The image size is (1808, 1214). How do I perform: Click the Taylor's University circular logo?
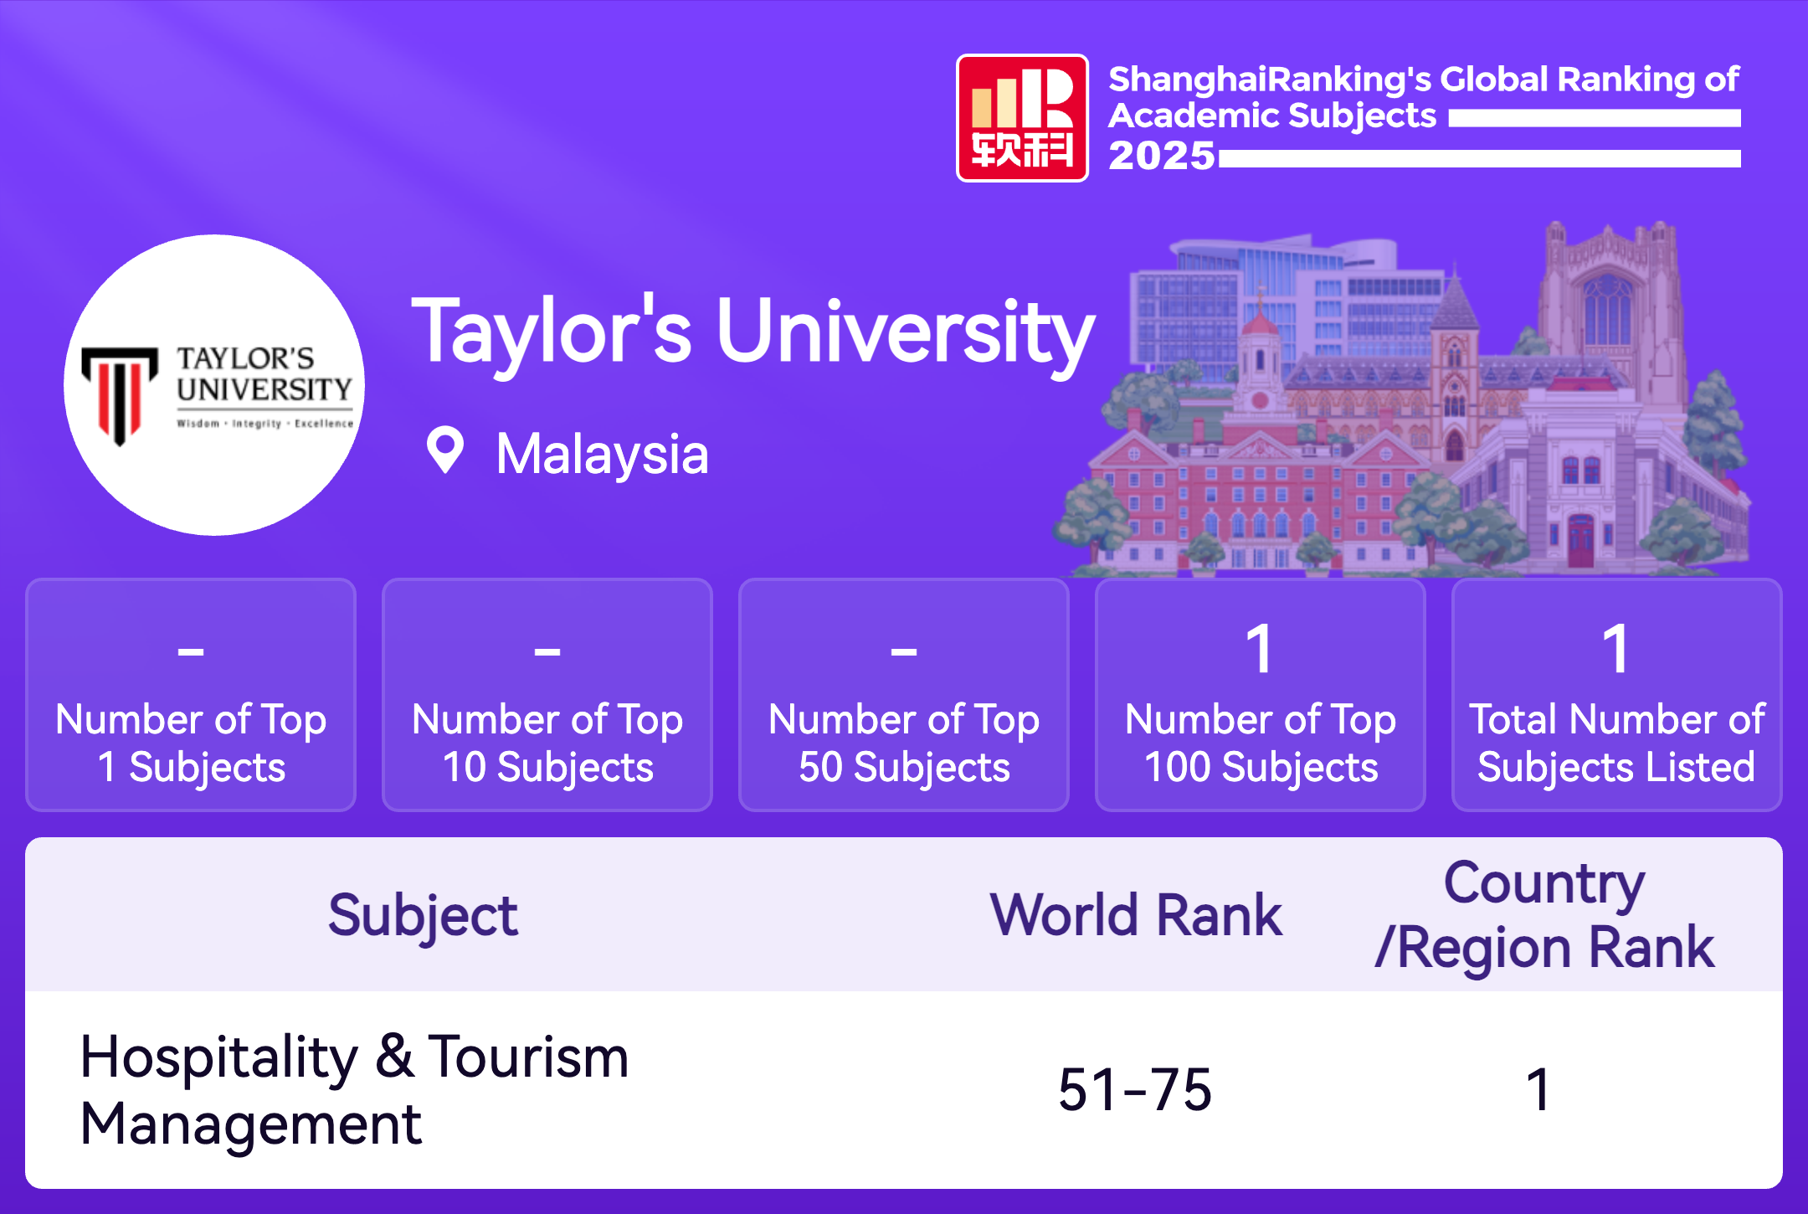pyautogui.click(x=214, y=385)
